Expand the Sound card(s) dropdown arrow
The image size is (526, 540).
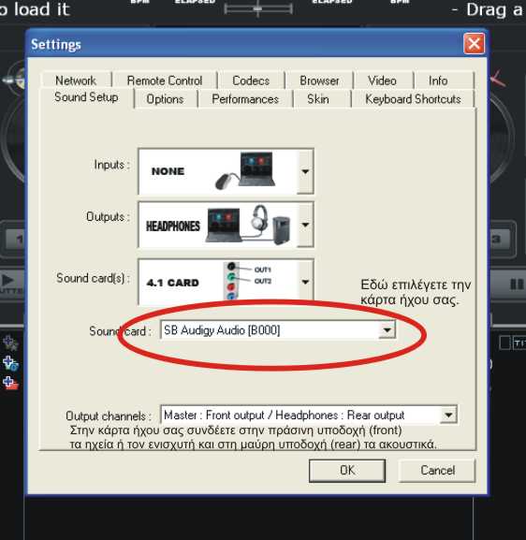(x=305, y=282)
